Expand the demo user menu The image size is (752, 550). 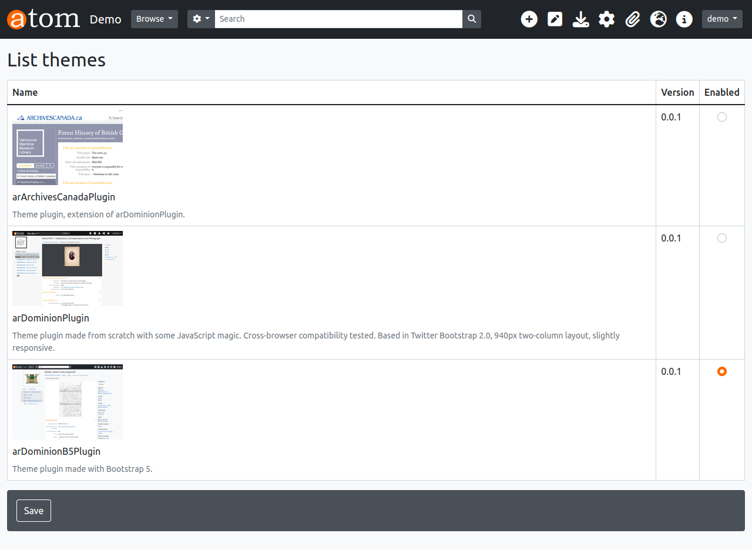click(722, 19)
